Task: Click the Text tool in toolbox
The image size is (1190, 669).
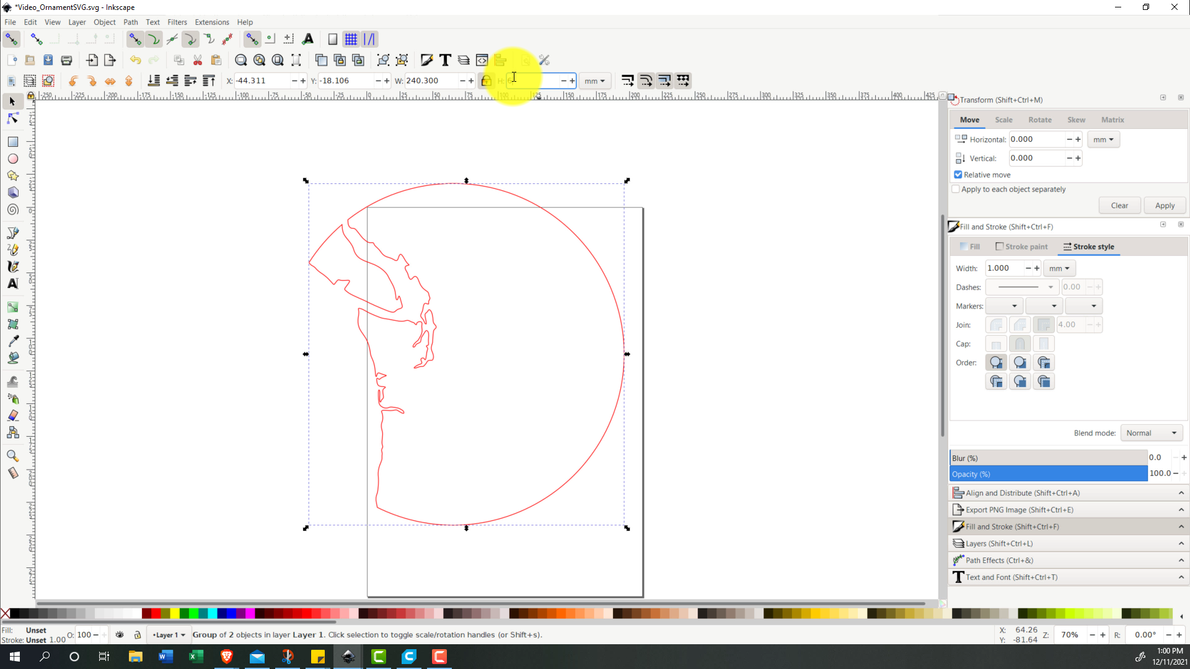Action: tap(12, 284)
